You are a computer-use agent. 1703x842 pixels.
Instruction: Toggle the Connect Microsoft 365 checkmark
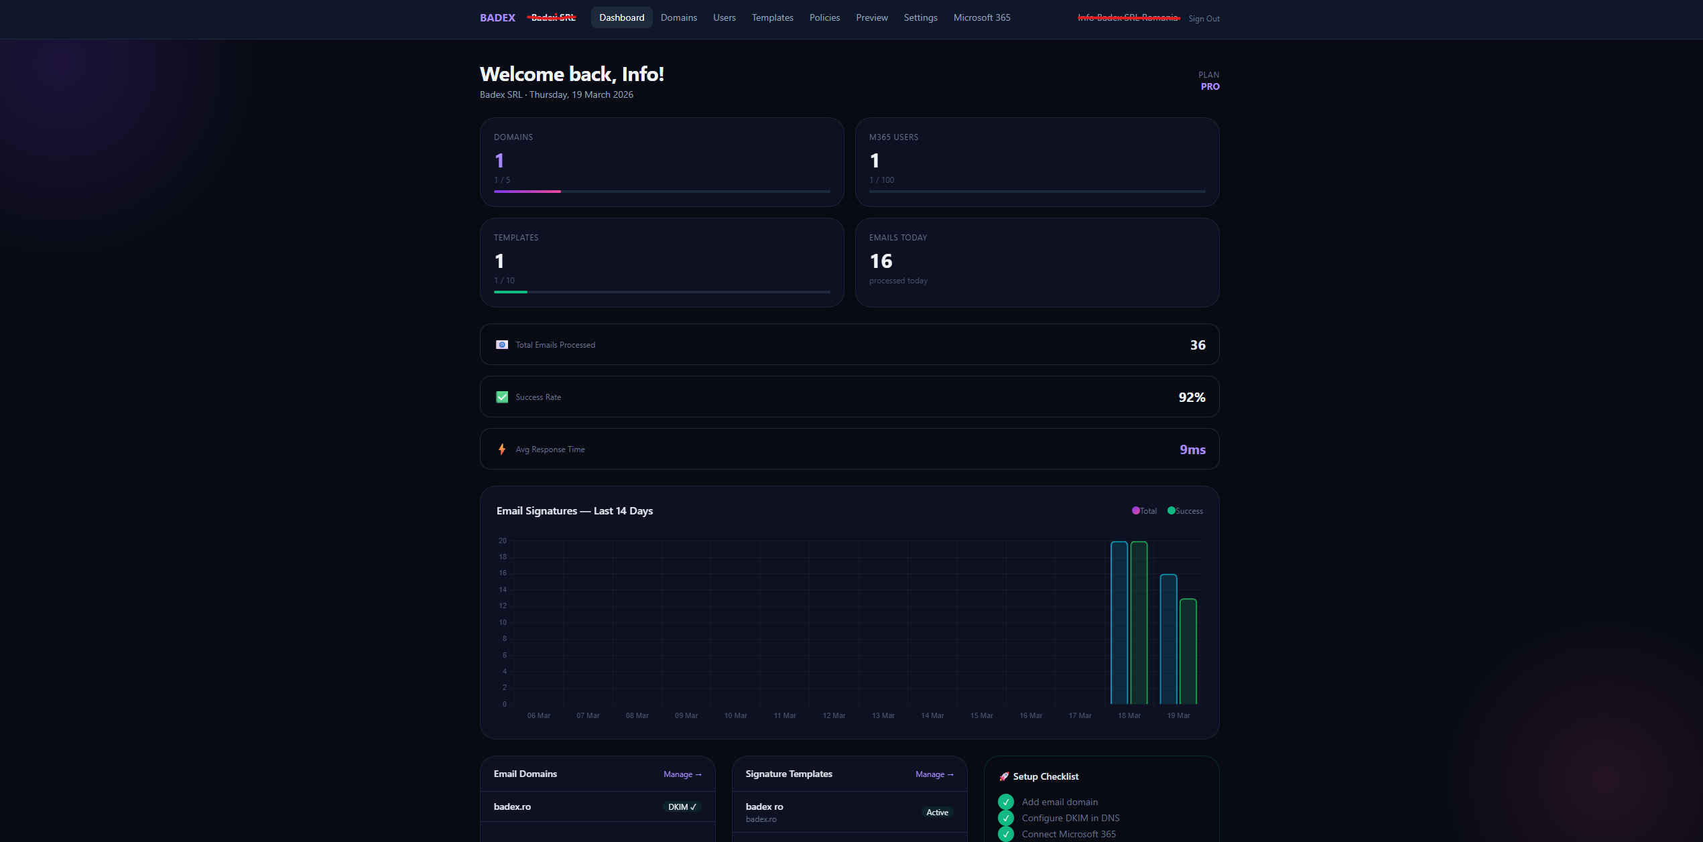pos(1005,834)
